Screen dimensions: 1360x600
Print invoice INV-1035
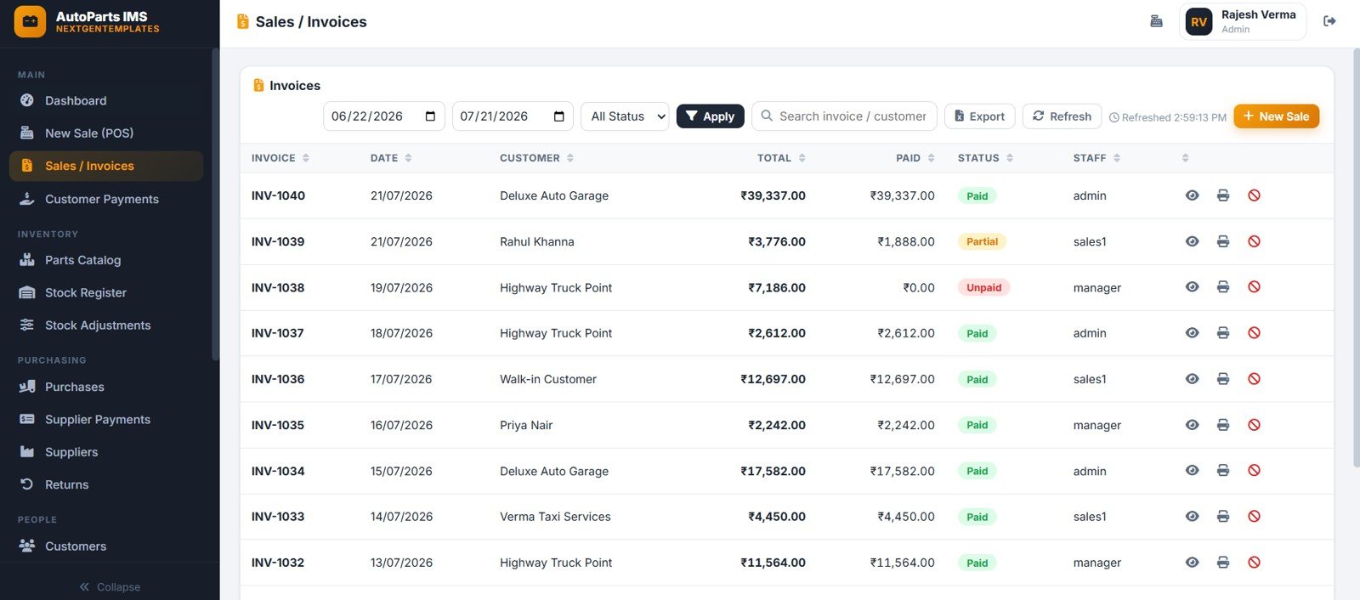pyautogui.click(x=1223, y=425)
